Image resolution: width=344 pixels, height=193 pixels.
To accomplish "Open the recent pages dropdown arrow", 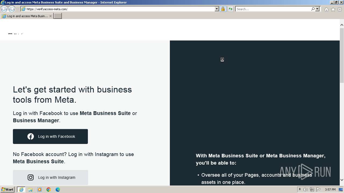I will click(17, 9).
